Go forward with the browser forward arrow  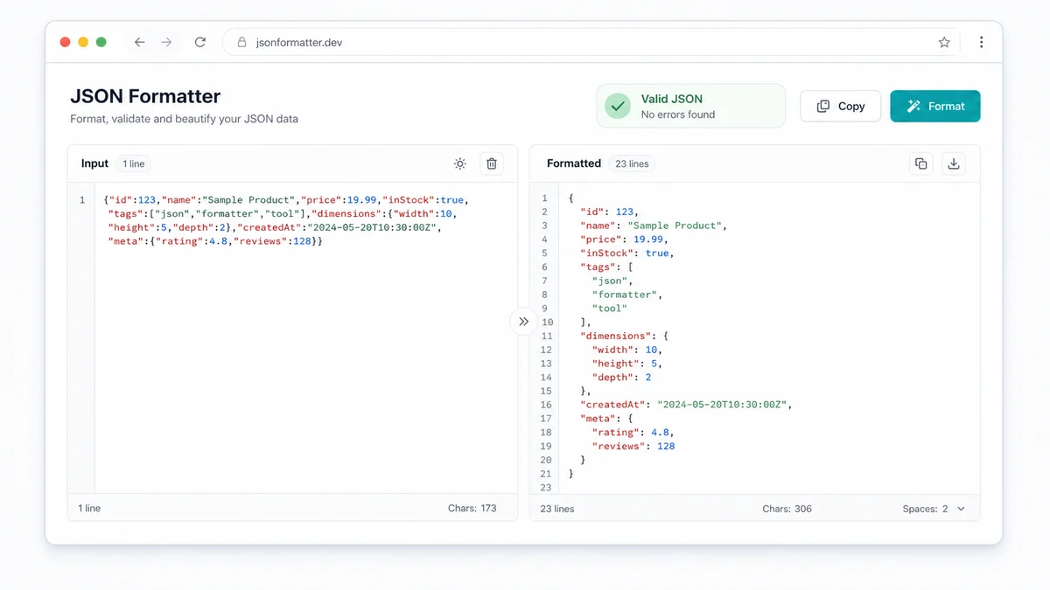point(166,42)
